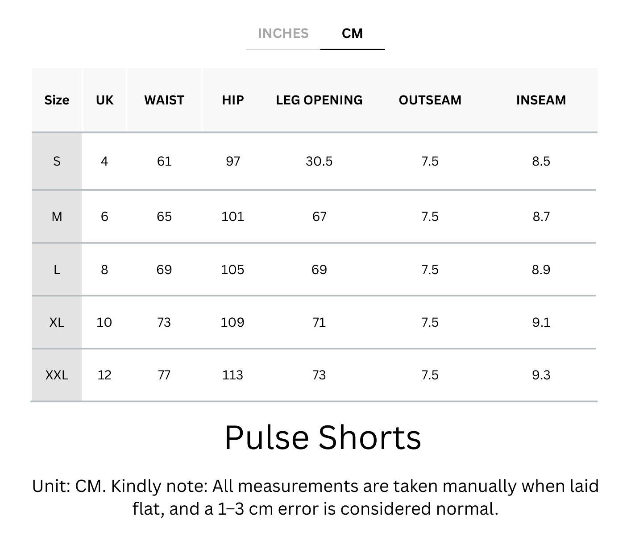
Task: Select the M size row label
Action: (57, 216)
